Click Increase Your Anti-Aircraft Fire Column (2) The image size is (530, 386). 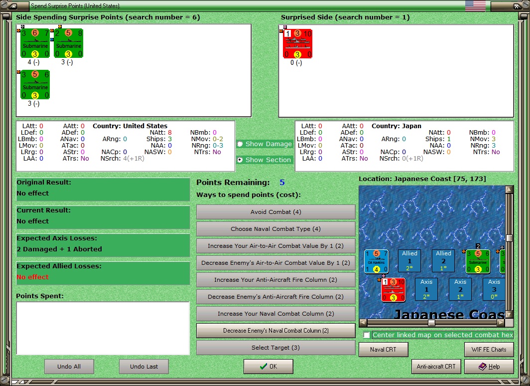coord(276,280)
